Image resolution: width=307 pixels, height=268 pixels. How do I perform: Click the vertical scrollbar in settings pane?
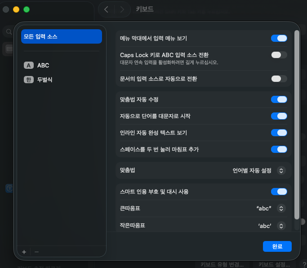coord(296,125)
